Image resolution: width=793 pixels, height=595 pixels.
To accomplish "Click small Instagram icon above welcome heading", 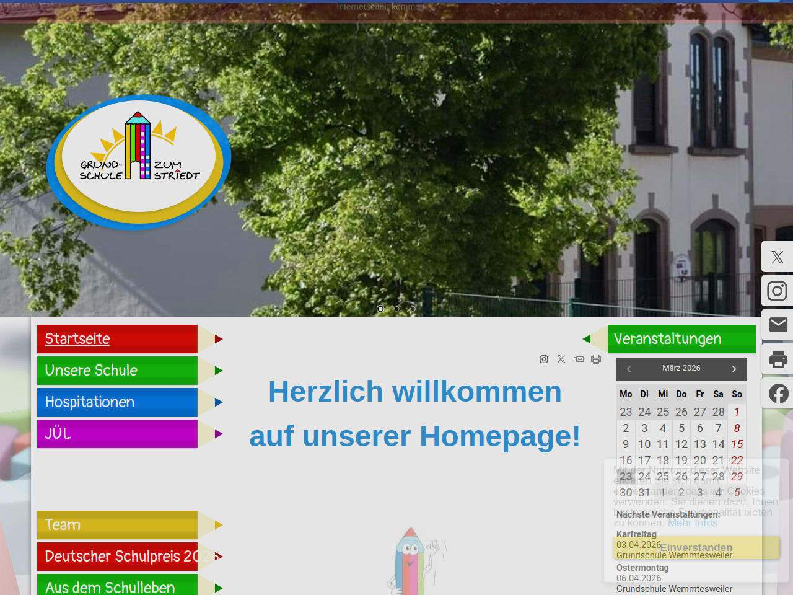I will (543, 359).
